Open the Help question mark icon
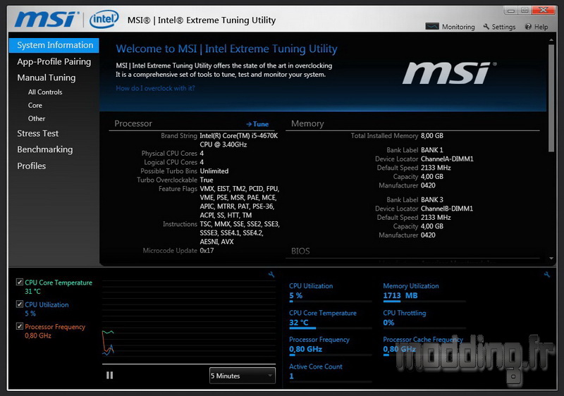 [528, 27]
